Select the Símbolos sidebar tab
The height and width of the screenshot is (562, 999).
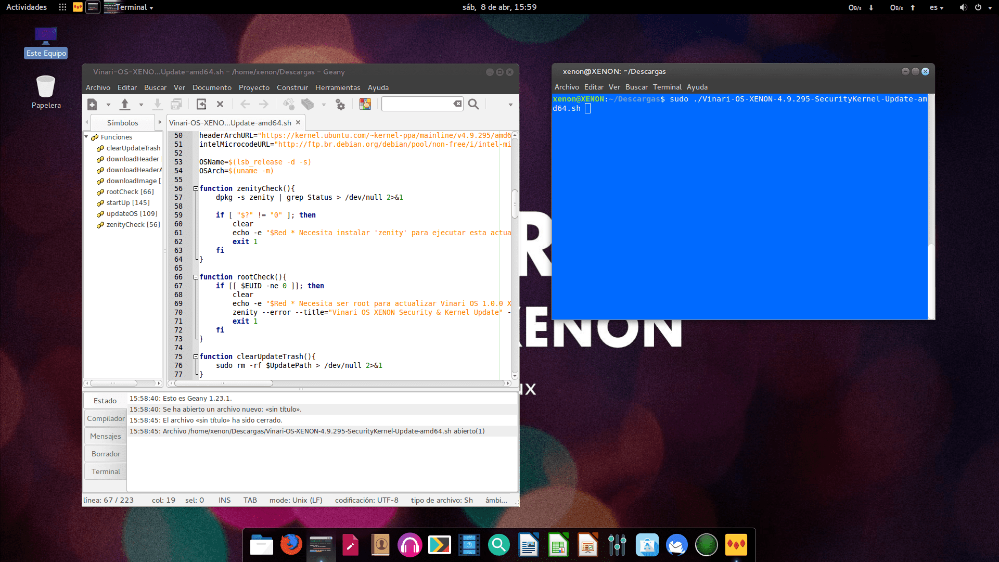(123, 123)
